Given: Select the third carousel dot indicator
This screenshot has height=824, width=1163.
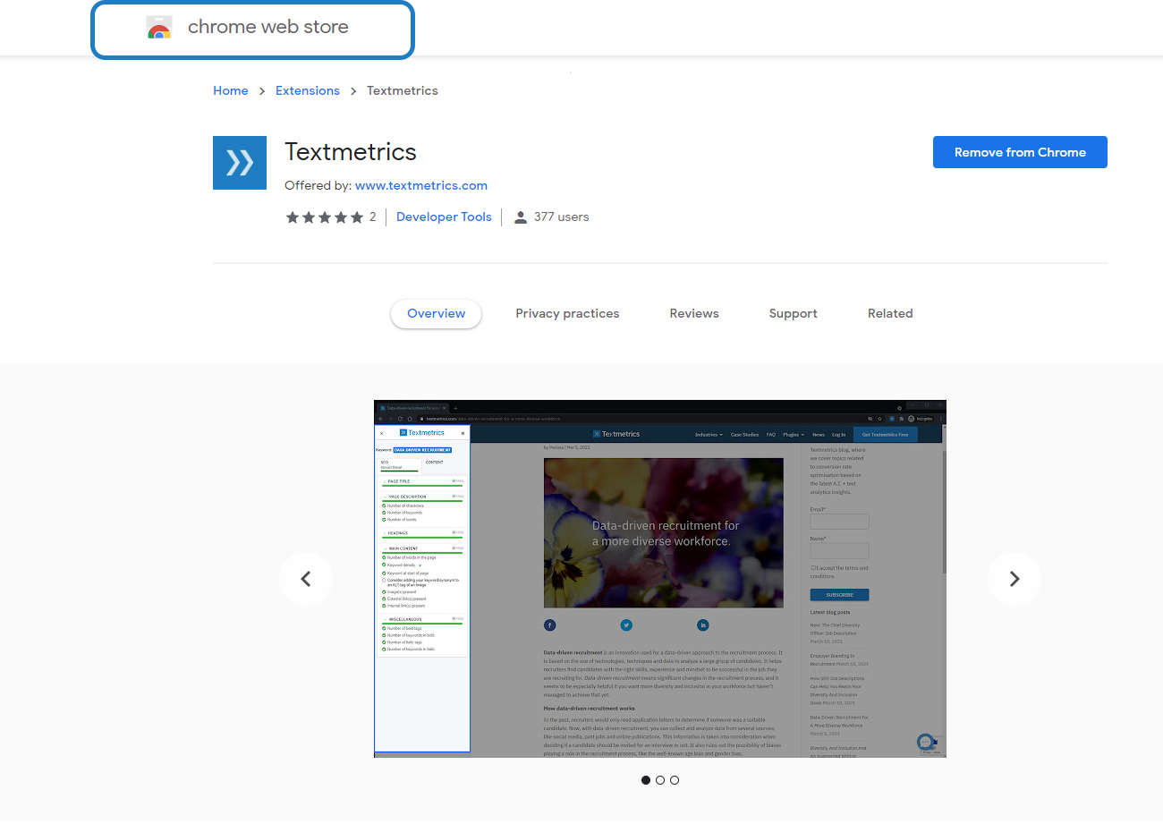Looking at the screenshot, I should 675,780.
